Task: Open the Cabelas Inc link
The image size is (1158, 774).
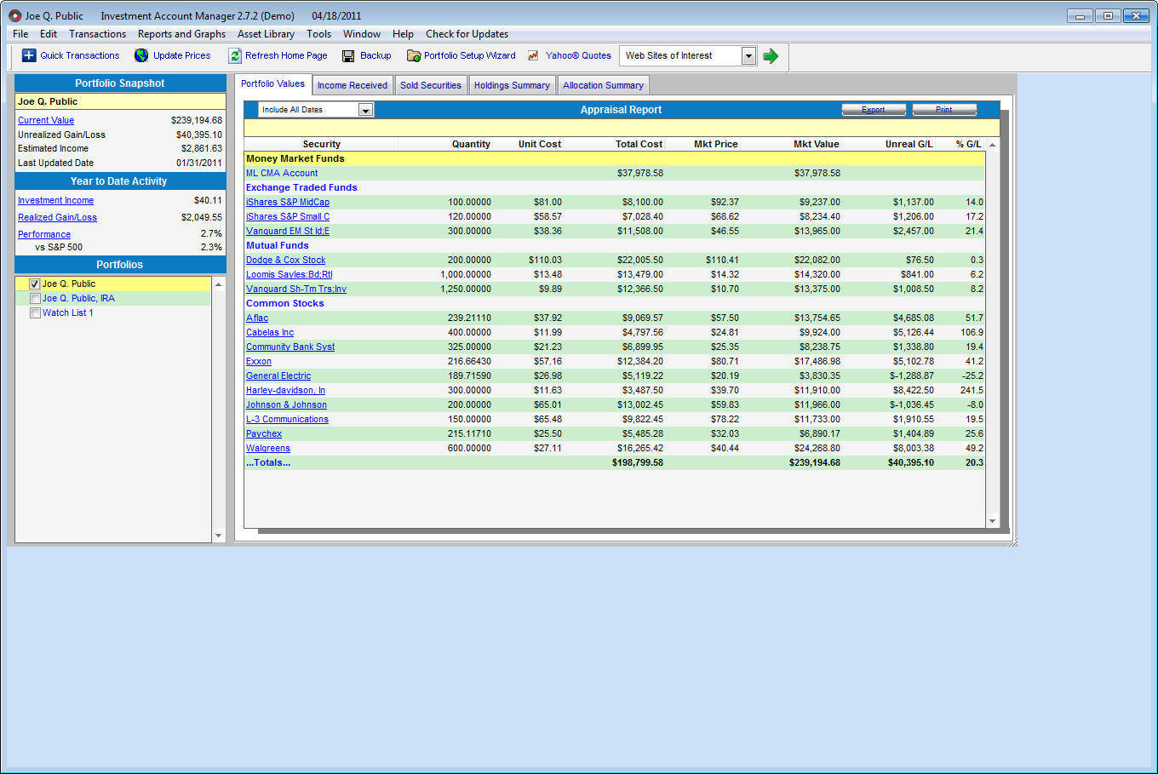Action: [x=270, y=333]
